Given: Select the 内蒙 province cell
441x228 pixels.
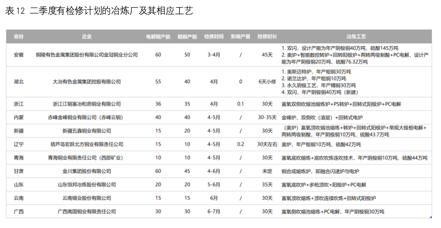Looking at the screenshot, I should coord(19,117).
